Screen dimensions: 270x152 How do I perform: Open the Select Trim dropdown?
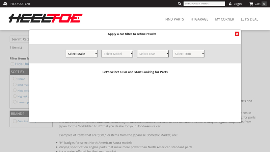(x=189, y=54)
